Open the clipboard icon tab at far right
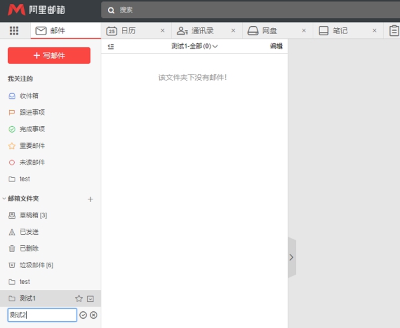This screenshot has height=328, width=400. click(395, 31)
